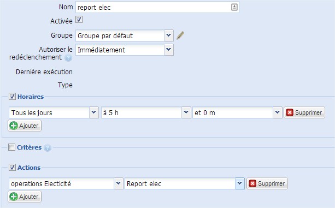Click the pencil icon to edit the group
This screenshot has height=208, width=335.
coord(180,35)
